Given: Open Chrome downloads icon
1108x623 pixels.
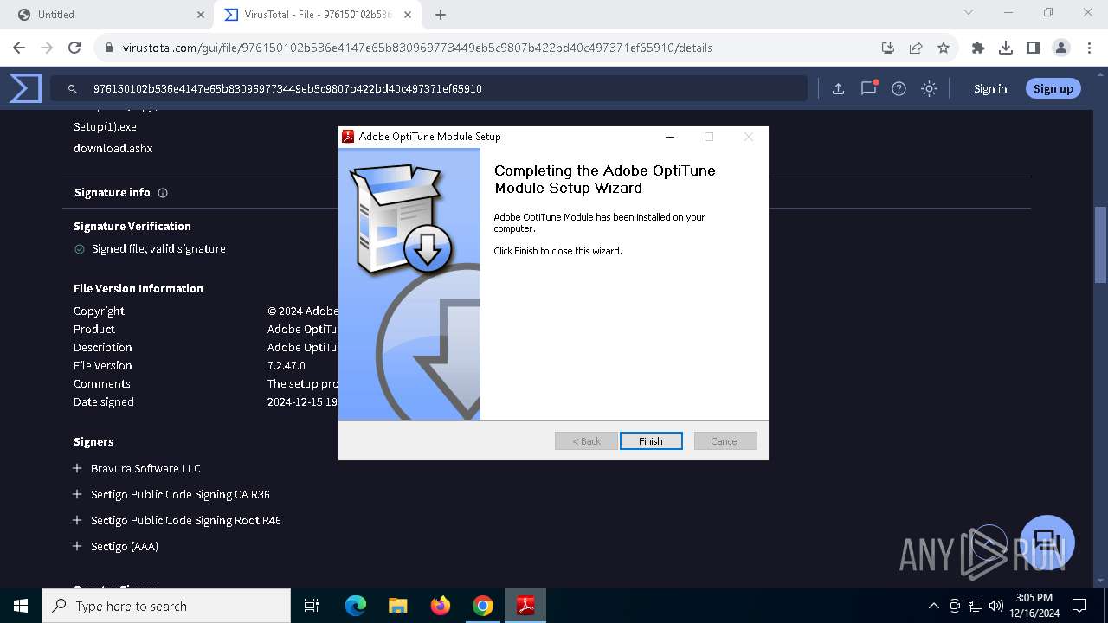Looking at the screenshot, I should click(1006, 48).
